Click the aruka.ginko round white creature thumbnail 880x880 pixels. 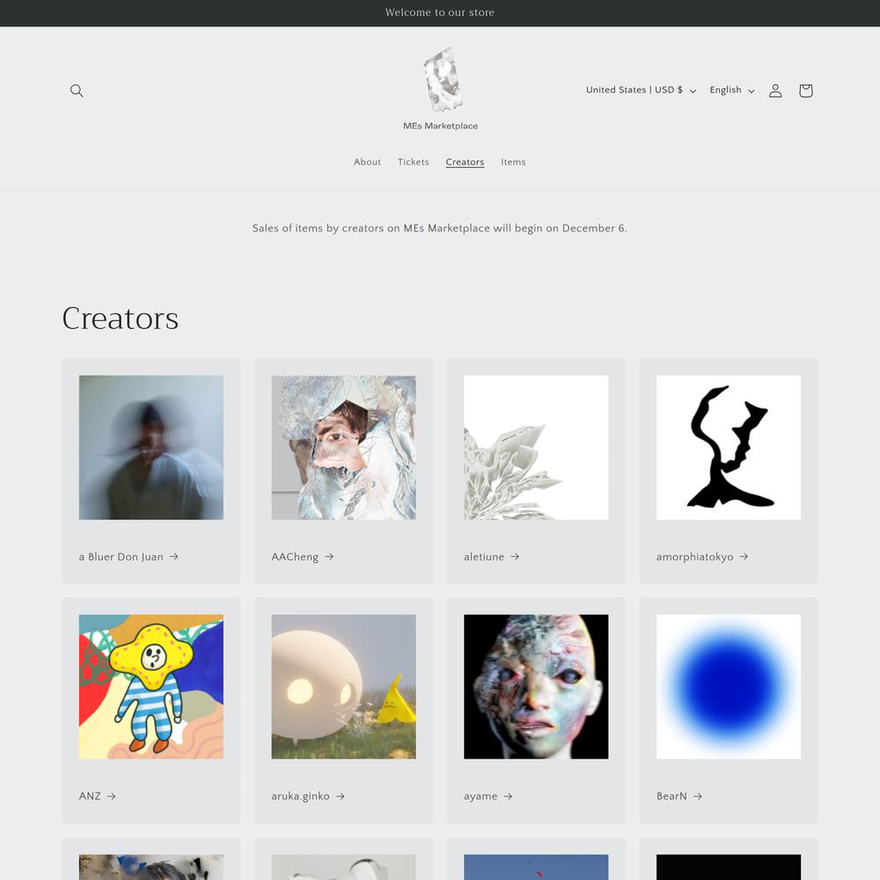[x=343, y=686]
